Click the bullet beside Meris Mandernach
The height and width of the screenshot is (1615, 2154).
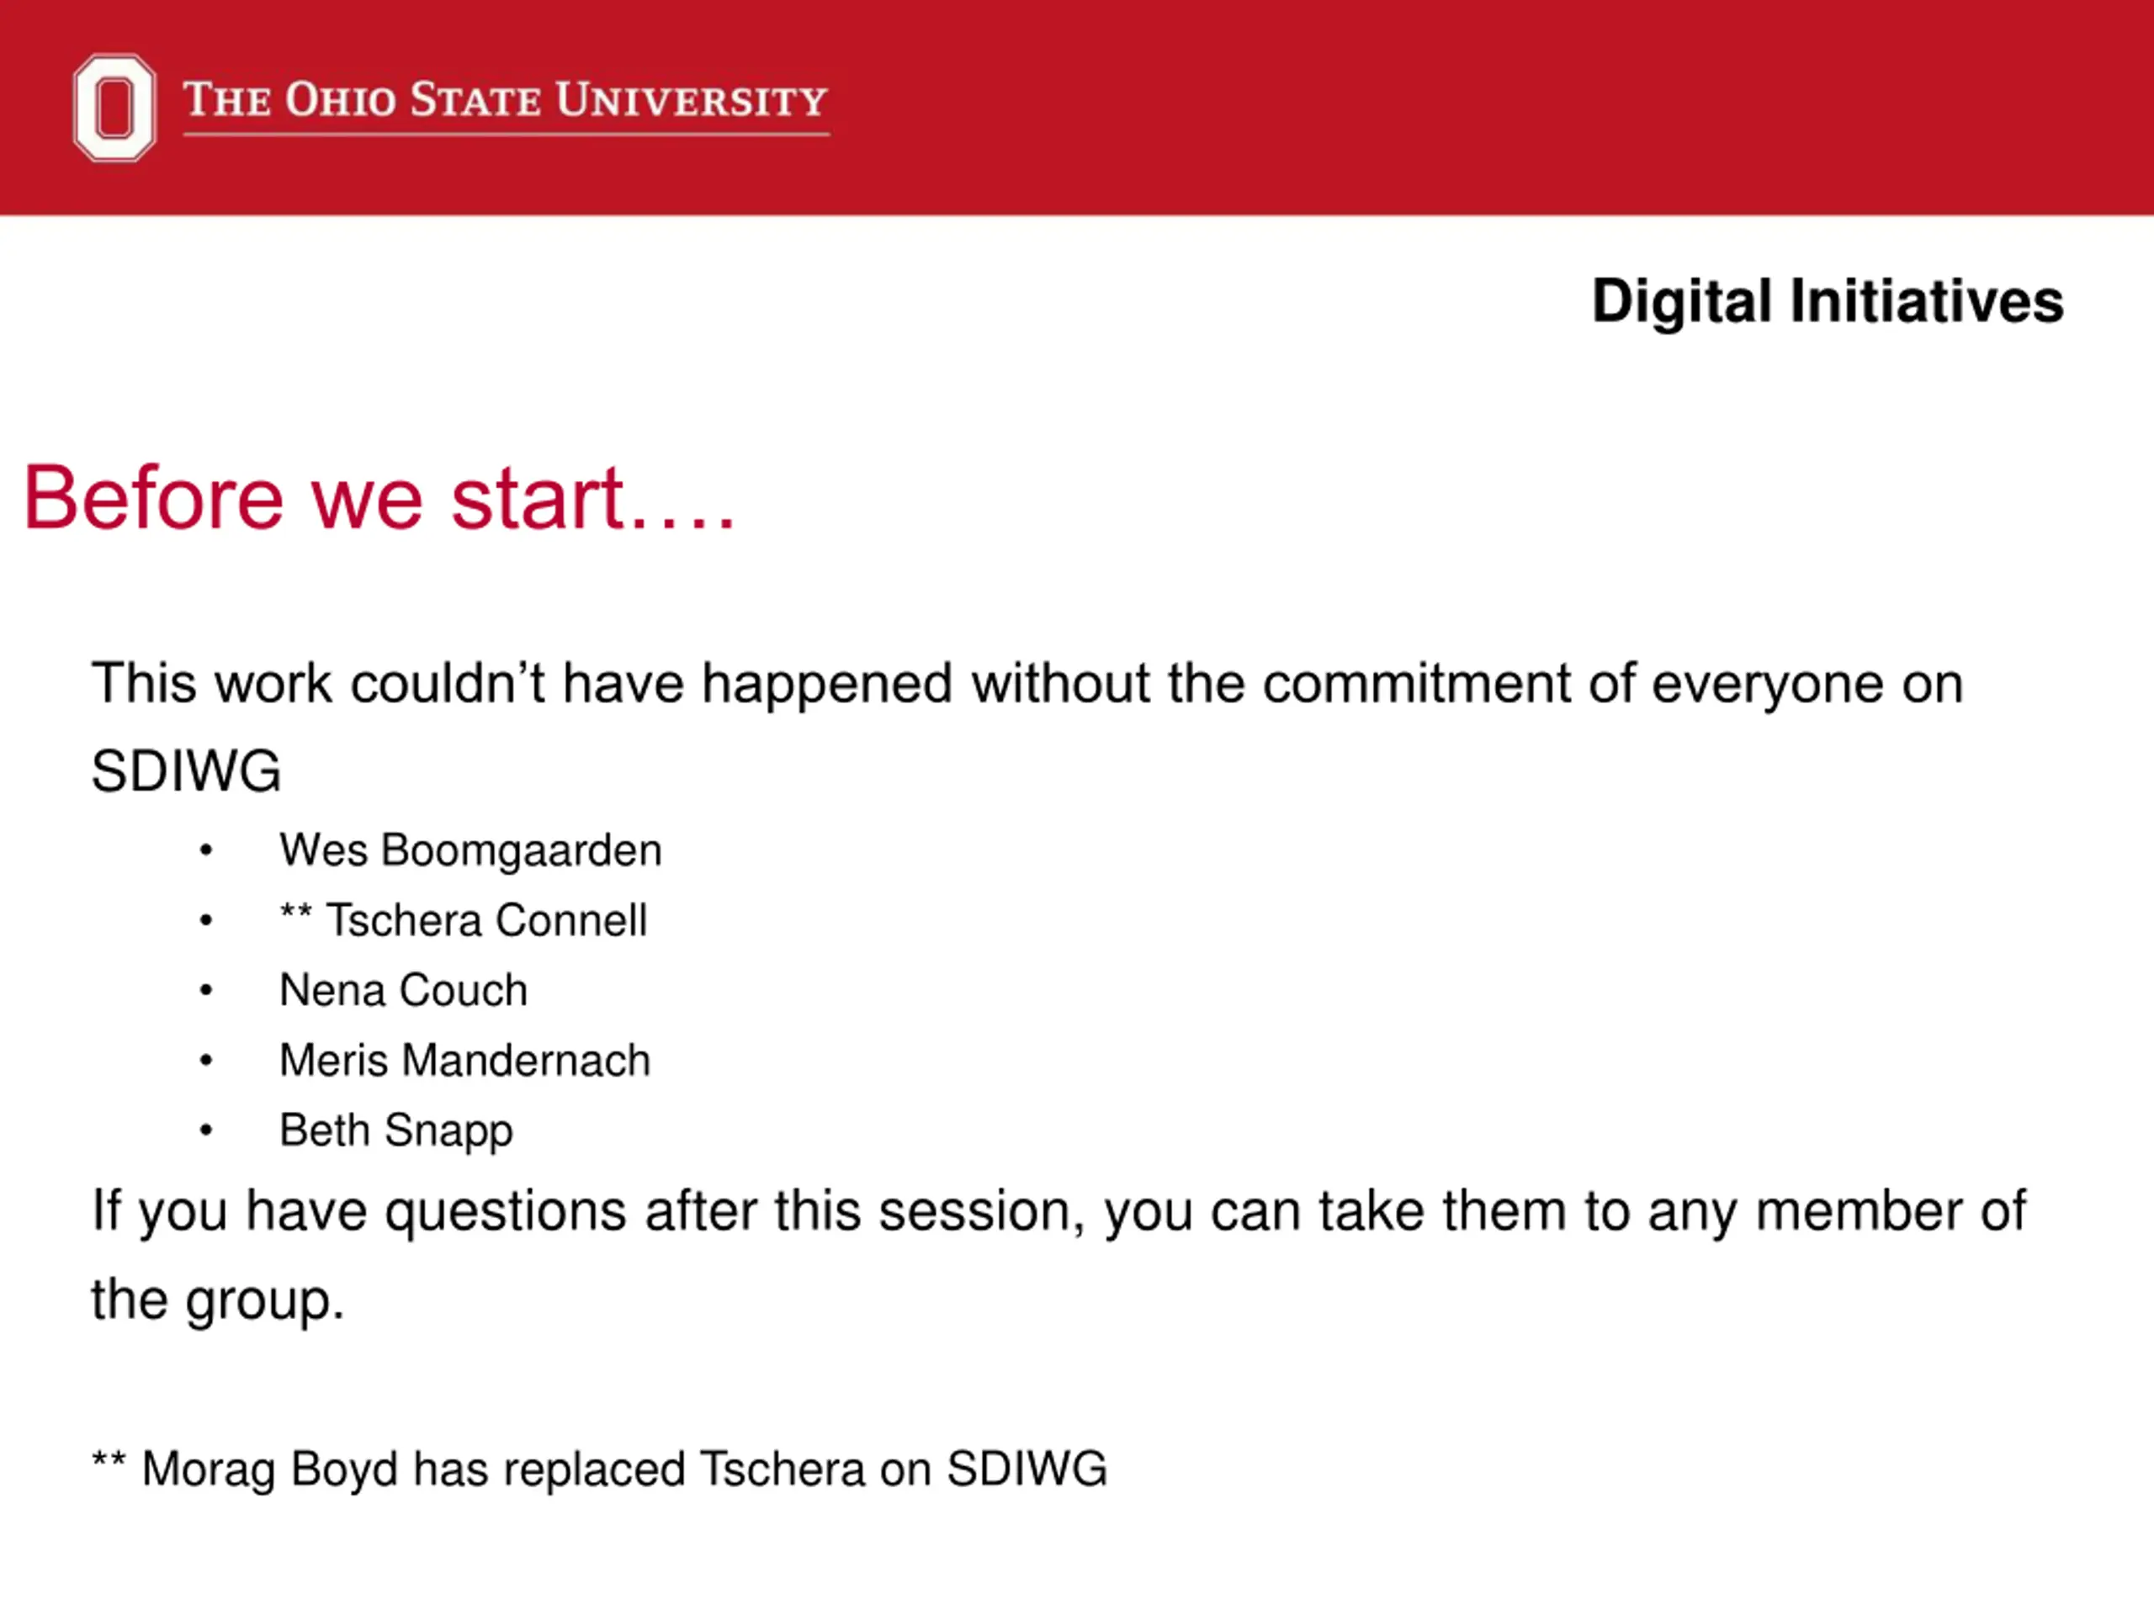click(205, 1061)
